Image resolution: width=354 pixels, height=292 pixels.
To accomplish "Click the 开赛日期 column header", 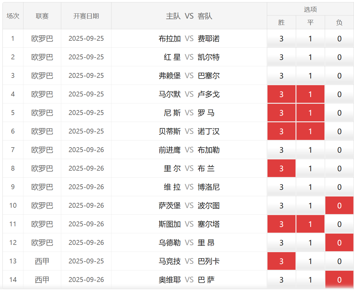I will pyautogui.click(x=86, y=16).
